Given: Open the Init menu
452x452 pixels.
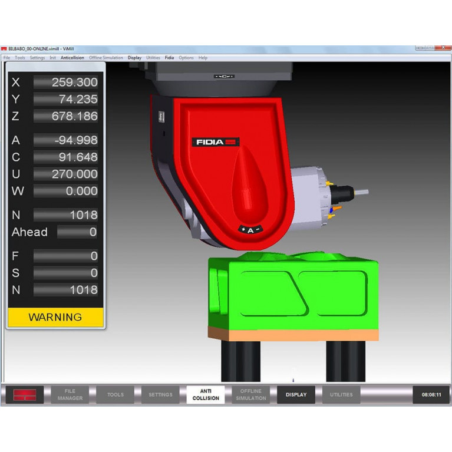Looking at the screenshot, I should coord(53,58).
